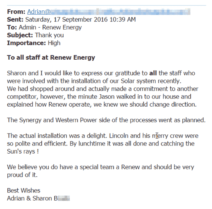Open the Adrian@ sender email link
This screenshot has height=209, width=212.
[39, 12]
